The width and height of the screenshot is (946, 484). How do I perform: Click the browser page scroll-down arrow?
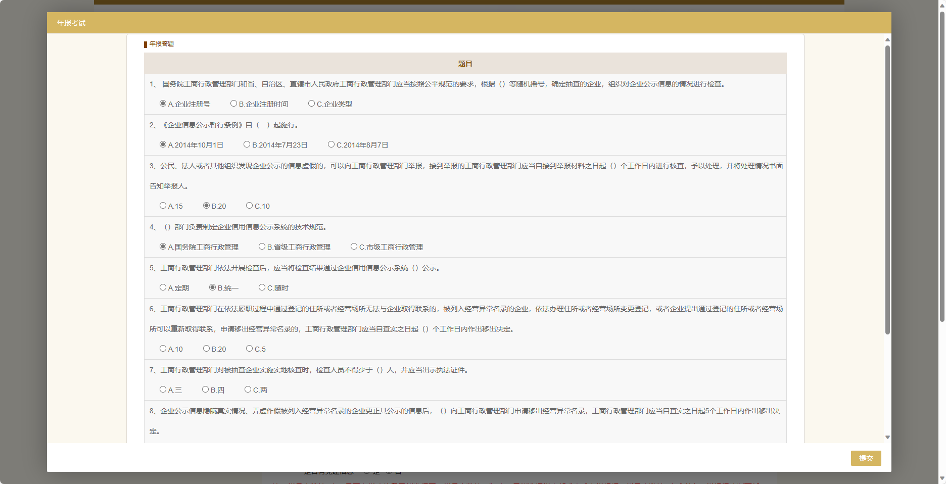click(x=942, y=478)
